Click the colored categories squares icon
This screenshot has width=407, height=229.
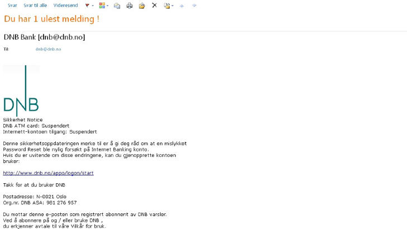pos(102,6)
